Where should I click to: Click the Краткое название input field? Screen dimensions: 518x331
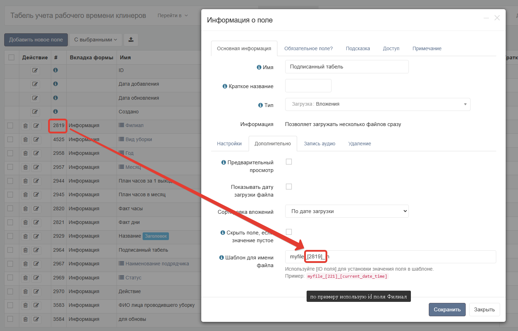[x=308, y=86]
